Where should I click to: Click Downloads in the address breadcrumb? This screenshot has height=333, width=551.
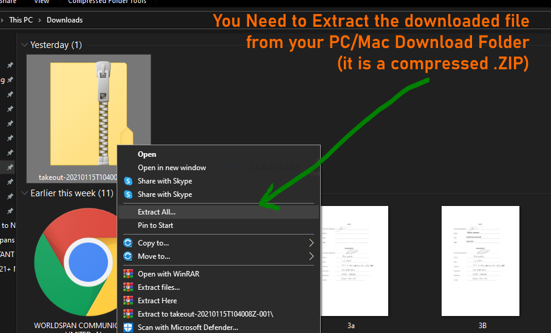pyautogui.click(x=64, y=20)
